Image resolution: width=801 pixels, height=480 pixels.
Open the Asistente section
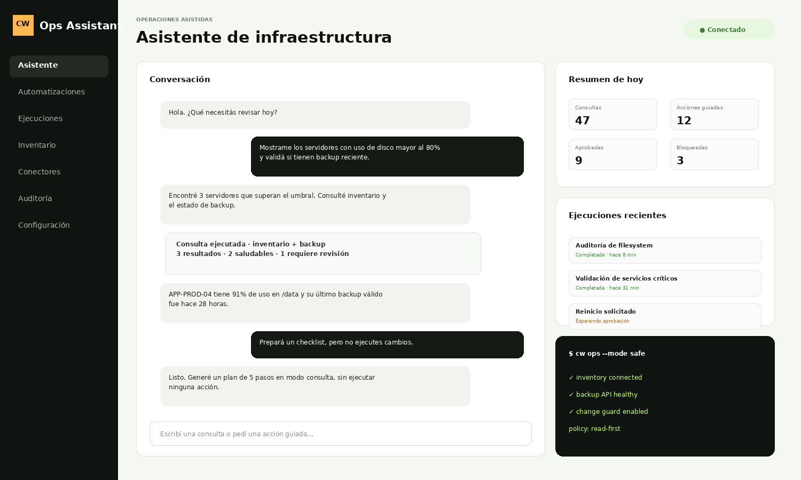(x=59, y=66)
